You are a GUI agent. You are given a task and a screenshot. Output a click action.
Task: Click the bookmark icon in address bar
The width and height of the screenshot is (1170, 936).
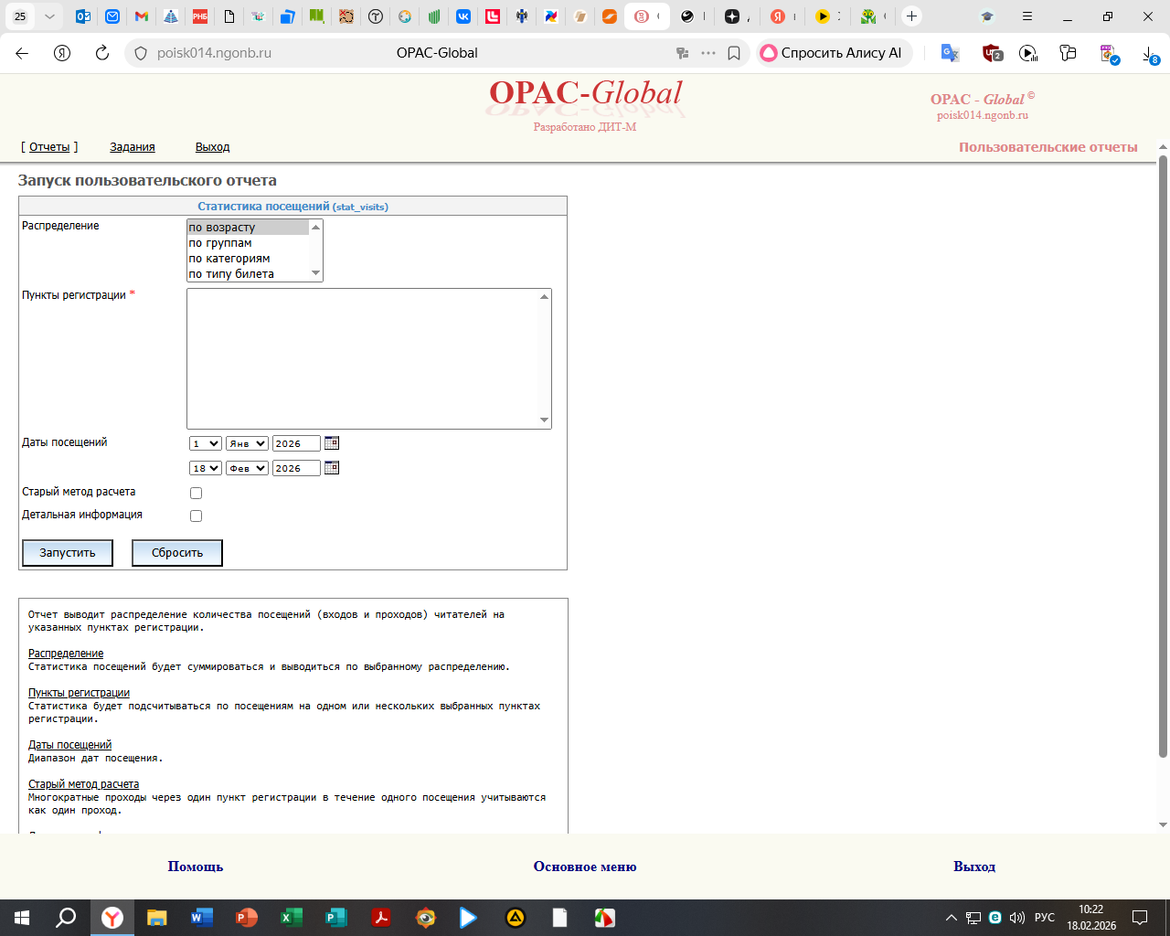[734, 53]
